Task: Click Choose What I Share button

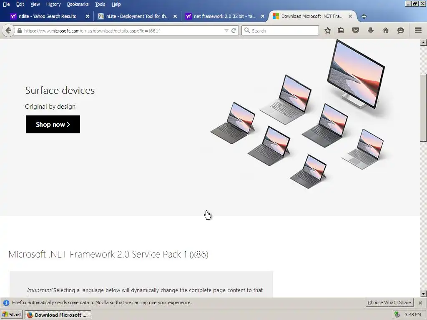Action: click(389, 302)
